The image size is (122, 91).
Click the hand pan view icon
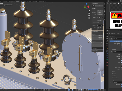pos(89,13)
